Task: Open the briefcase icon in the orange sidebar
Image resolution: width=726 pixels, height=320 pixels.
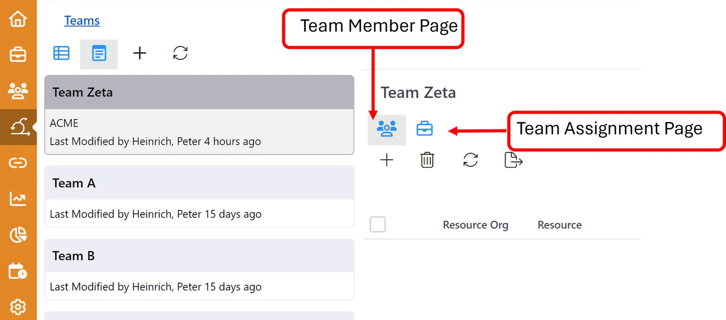Action: click(18, 54)
